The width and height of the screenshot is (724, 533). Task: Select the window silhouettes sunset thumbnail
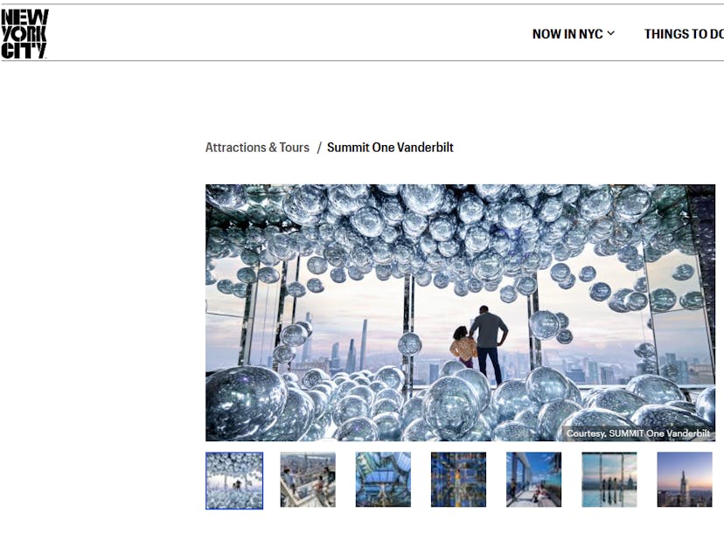[609, 480]
